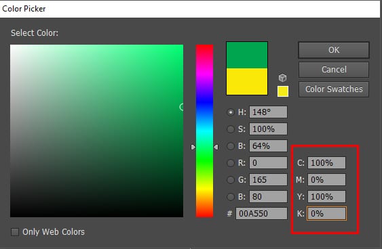Click the right hue slider arrow
The height and width of the screenshot is (249, 382).
216,147
